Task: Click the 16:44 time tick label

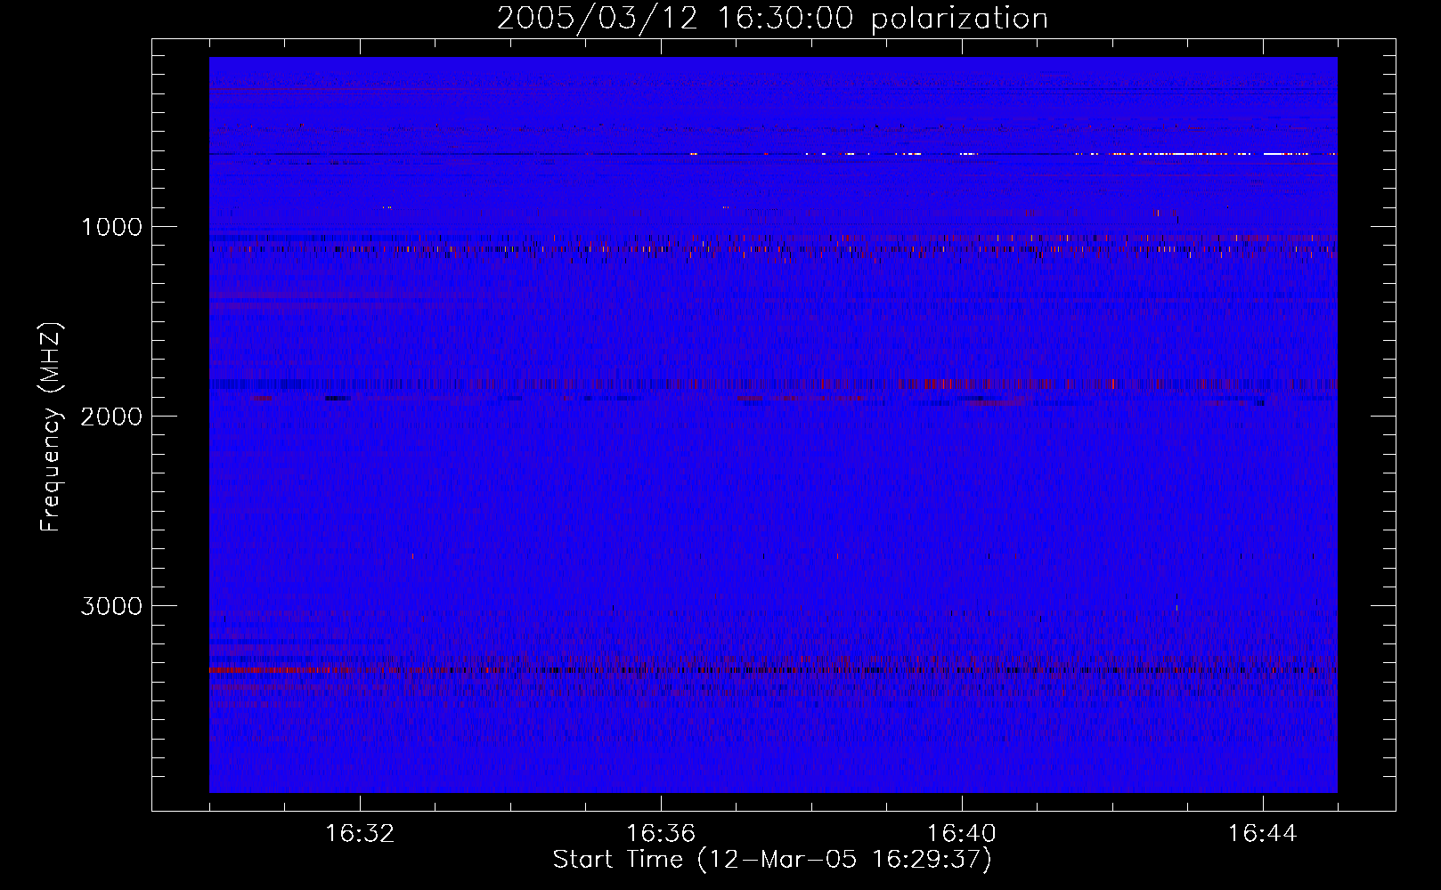Action: (x=1263, y=834)
